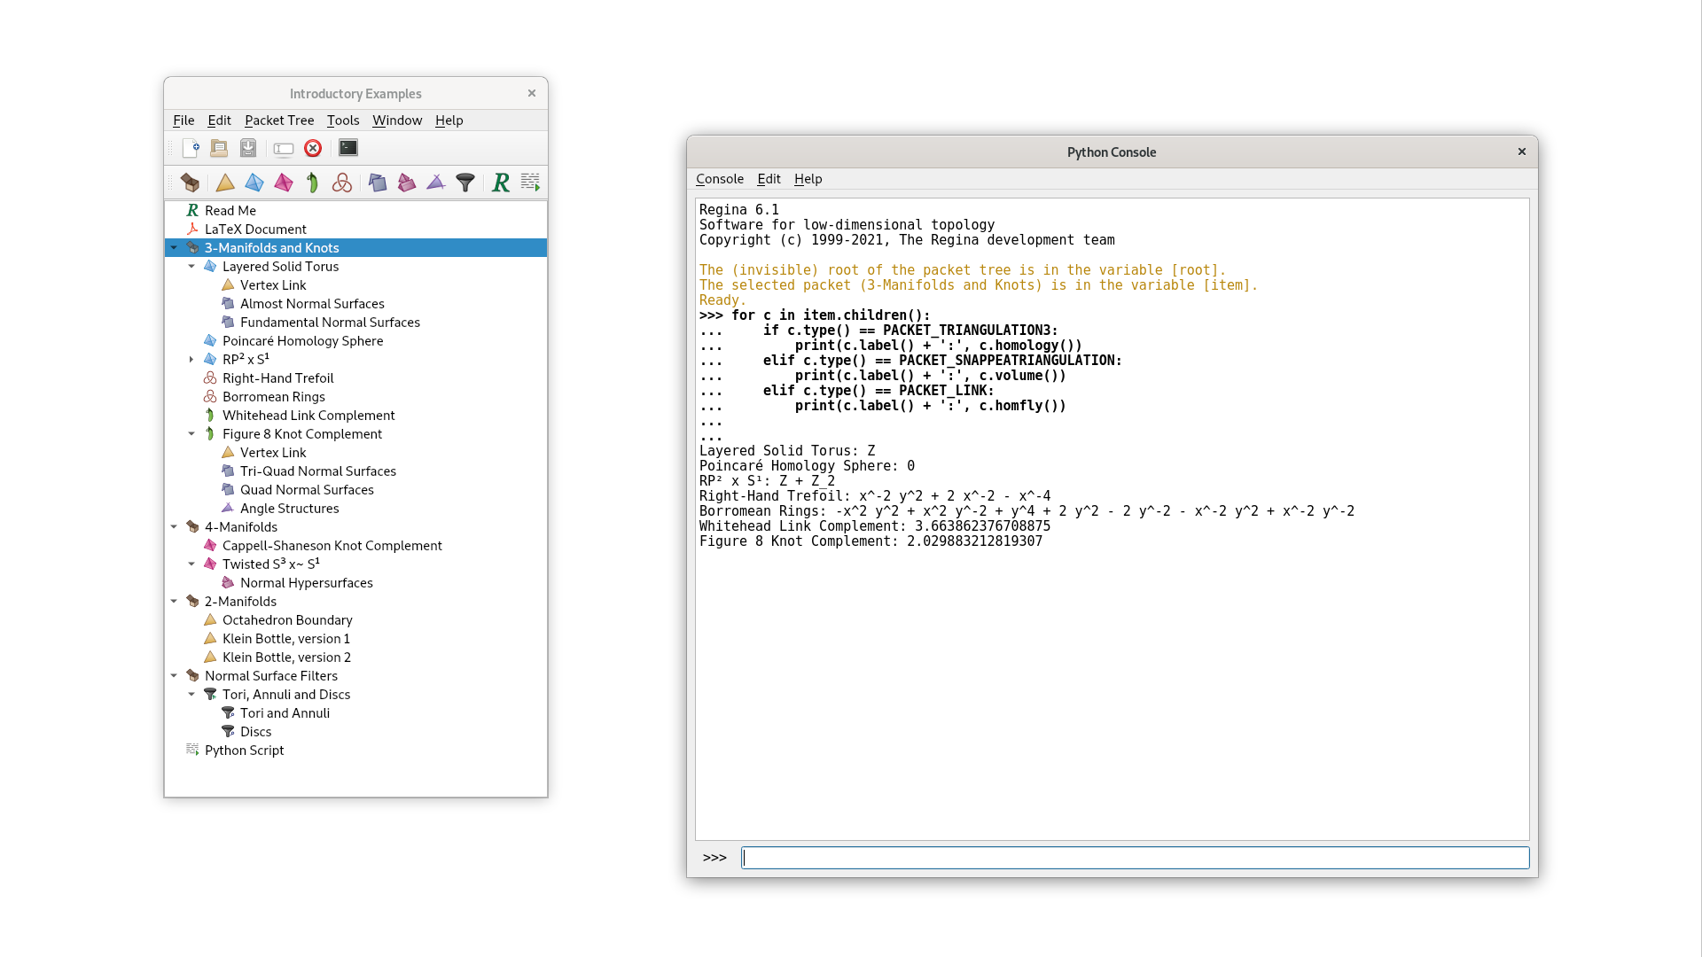Click the red Delete packet icon
1702x957 pixels.
pyautogui.click(x=313, y=148)
